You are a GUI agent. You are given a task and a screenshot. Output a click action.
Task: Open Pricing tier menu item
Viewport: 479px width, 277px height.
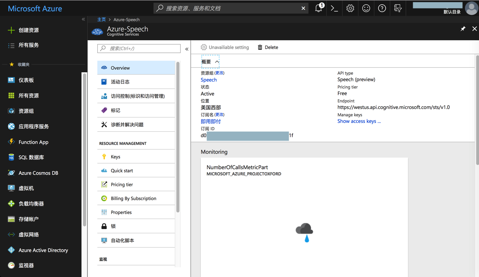[136, 184]
